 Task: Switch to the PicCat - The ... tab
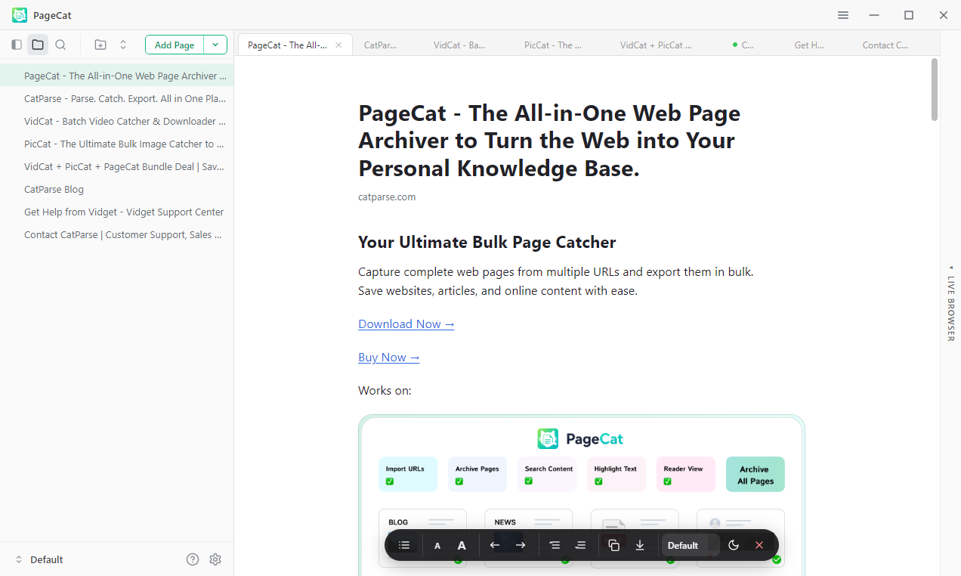[553, 45]
